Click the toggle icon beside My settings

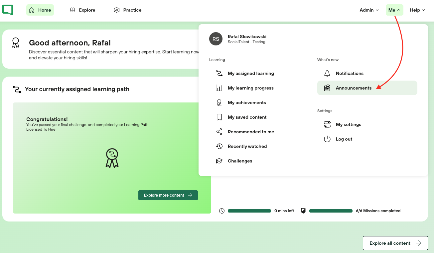click(327, 124)
